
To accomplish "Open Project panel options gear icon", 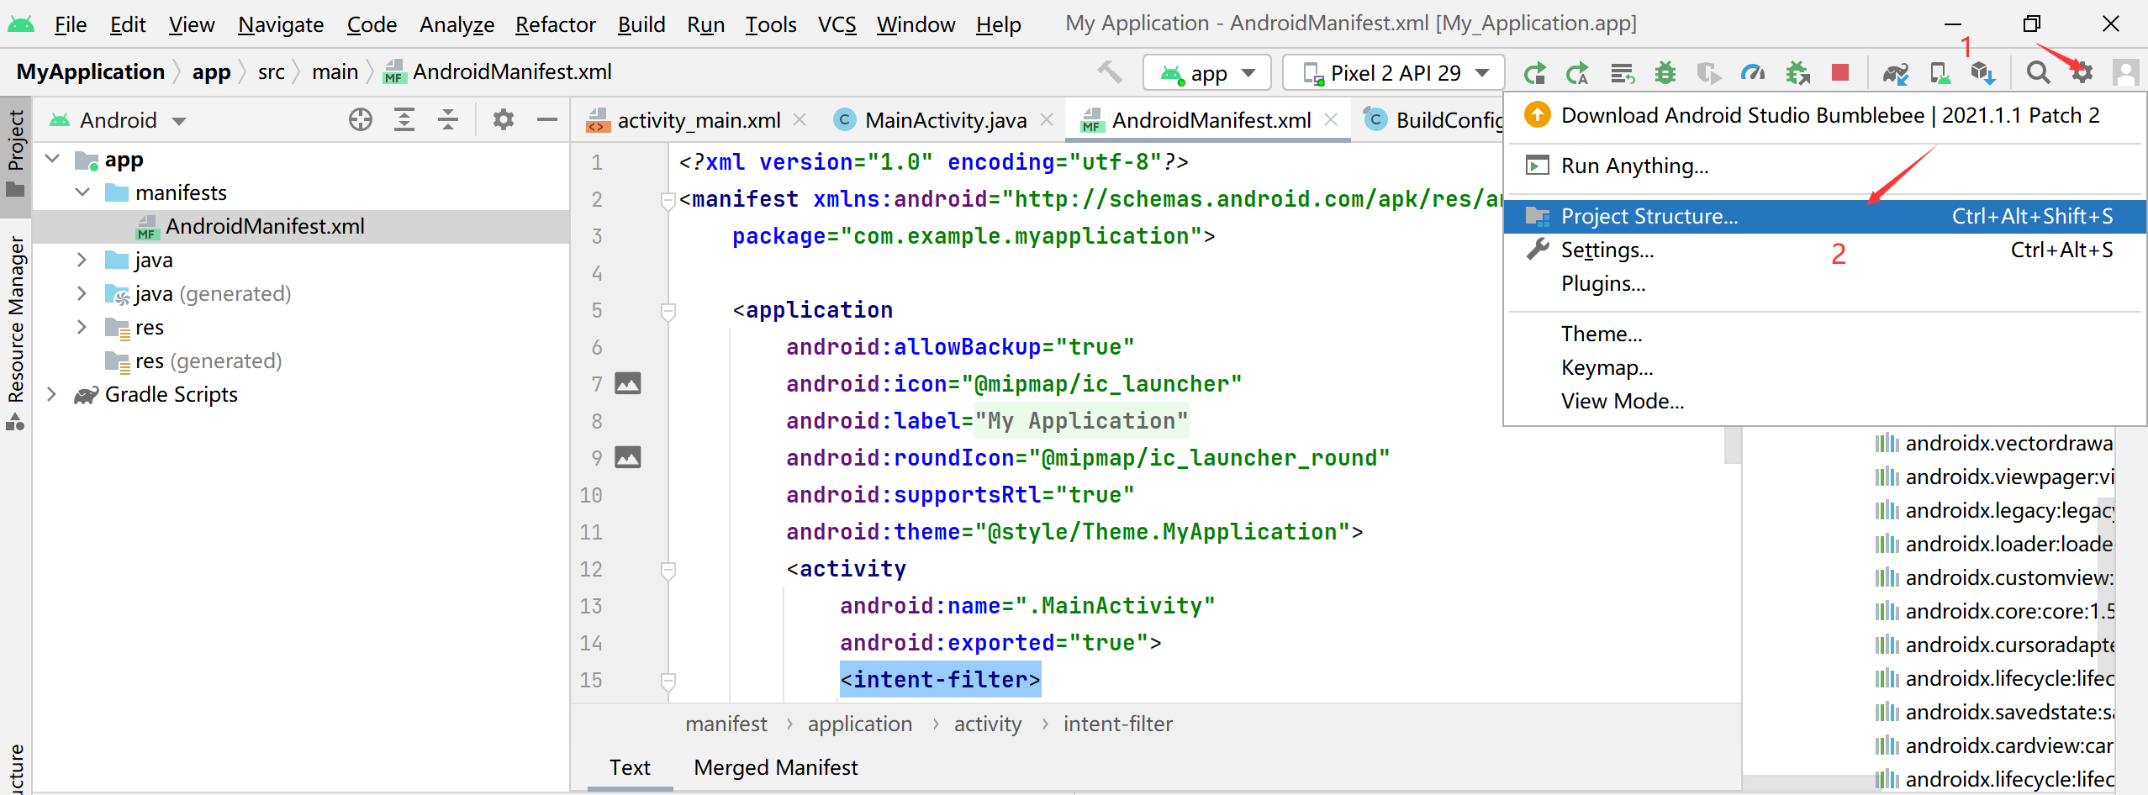I will (503, 119).
